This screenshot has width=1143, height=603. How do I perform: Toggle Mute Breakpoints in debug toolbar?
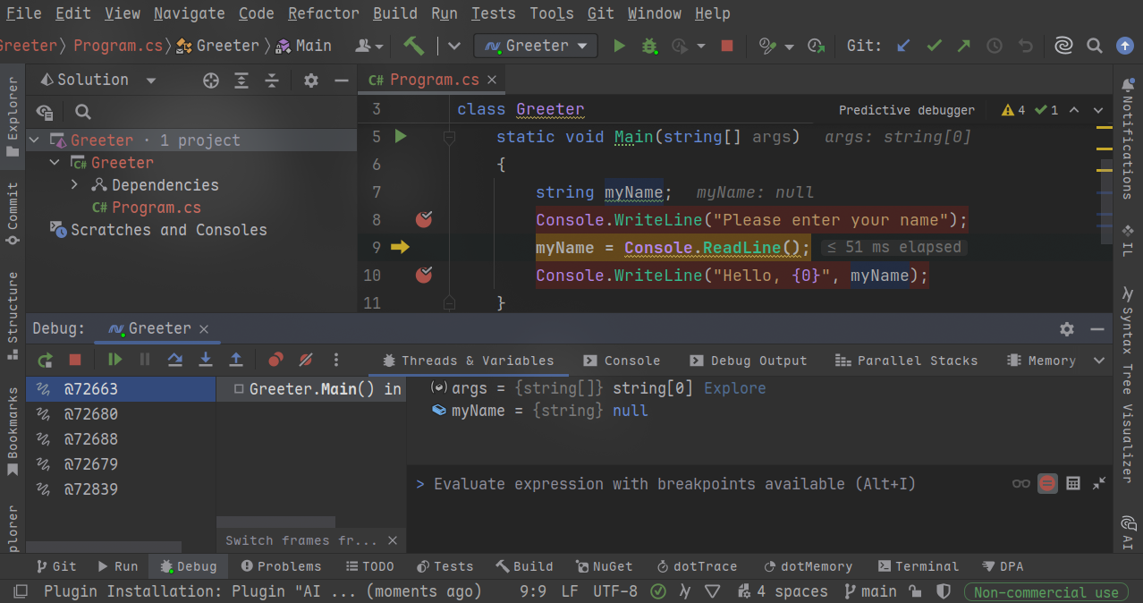tap(306, 360)
